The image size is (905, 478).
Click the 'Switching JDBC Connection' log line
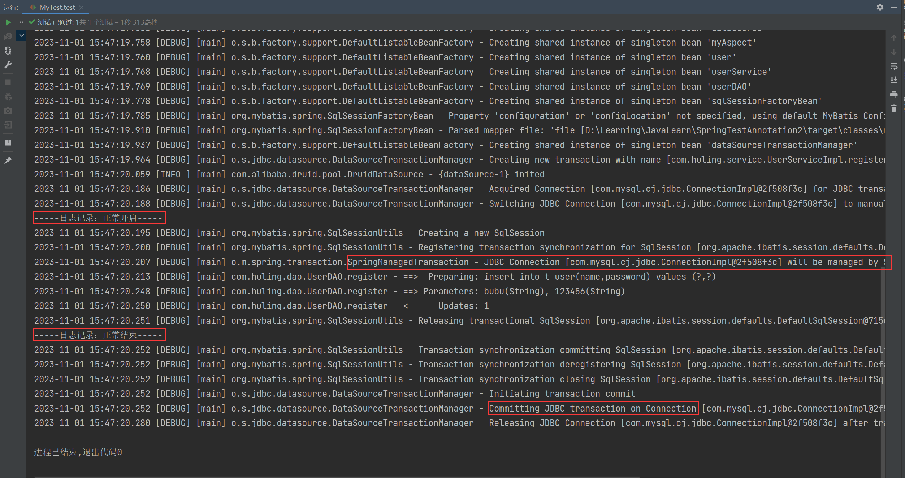point(460,204)
